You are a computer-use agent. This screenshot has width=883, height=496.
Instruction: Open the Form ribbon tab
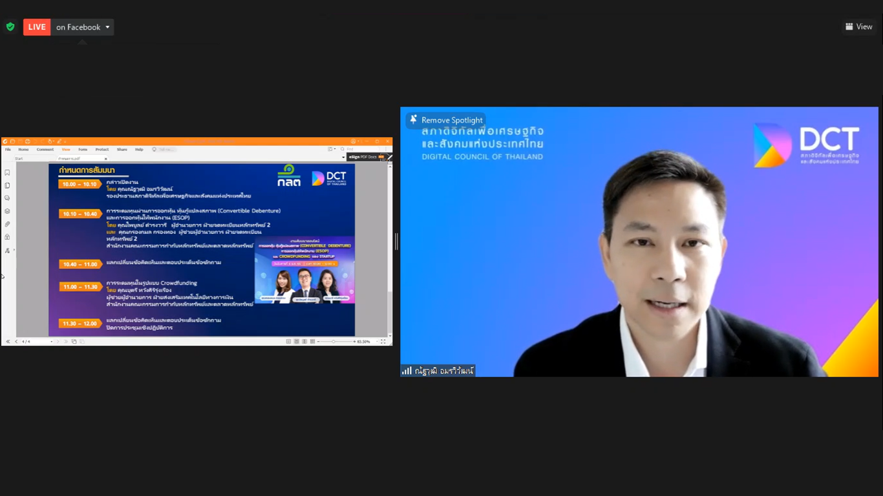[83, 149]
